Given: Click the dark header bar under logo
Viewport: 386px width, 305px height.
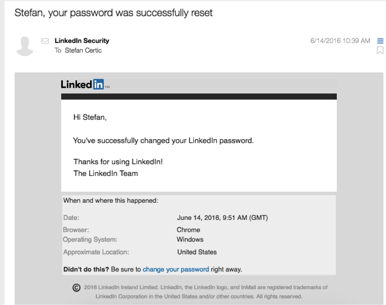Looking at the screenshot, I should point(199,97).
